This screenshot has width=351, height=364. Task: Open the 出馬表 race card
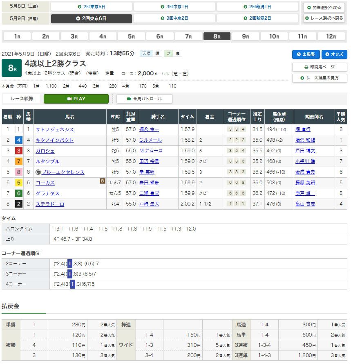tap(306, 54)
